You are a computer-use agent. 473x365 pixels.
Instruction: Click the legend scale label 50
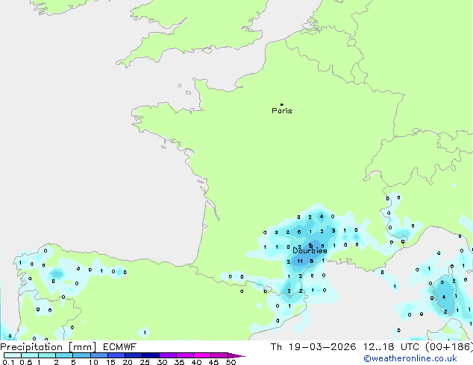(x=231, y=362)
